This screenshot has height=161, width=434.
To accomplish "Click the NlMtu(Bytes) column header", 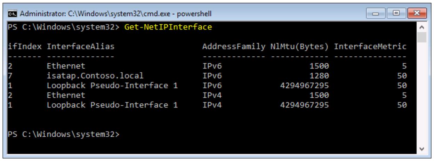I will click(298, 47).
